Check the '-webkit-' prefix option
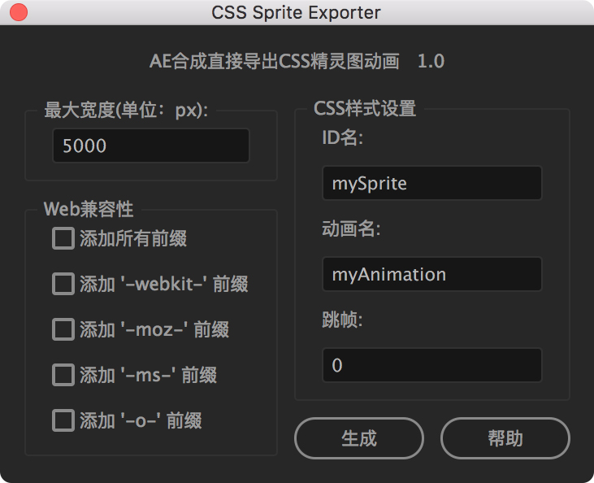Screen dimensions: 594x483 pyautogui.click(x=63, y=284)
